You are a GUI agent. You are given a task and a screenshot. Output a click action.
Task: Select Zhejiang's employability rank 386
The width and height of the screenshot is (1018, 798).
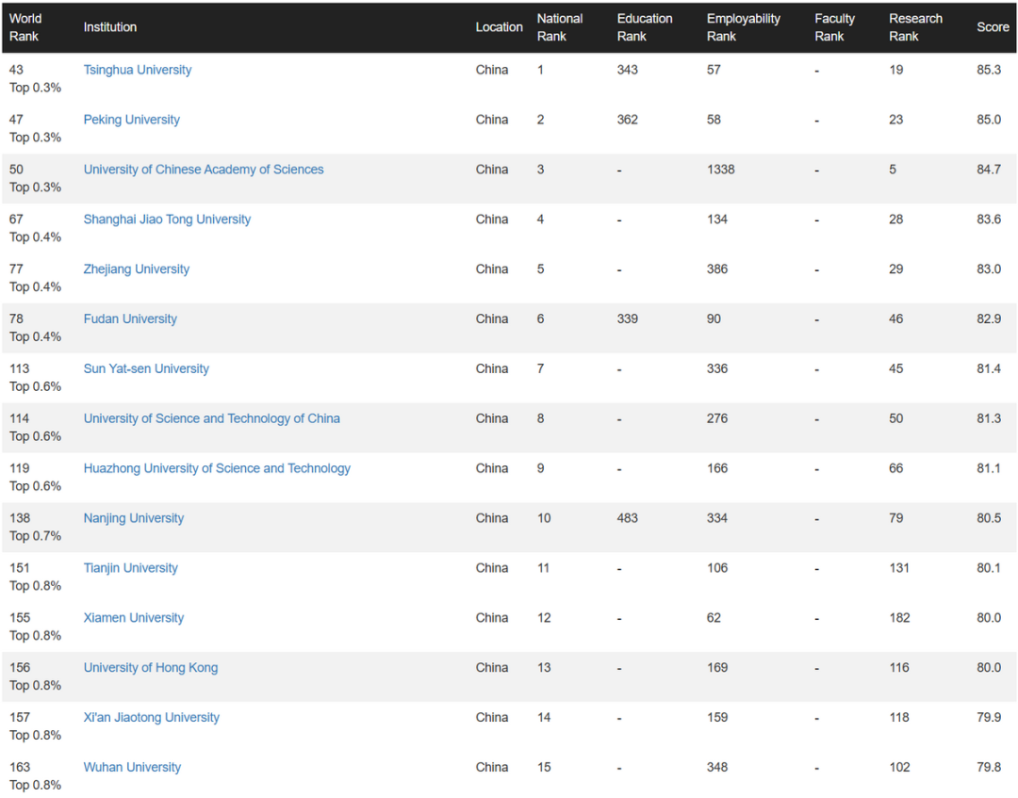pyautogui.click(x=717, y=269)
